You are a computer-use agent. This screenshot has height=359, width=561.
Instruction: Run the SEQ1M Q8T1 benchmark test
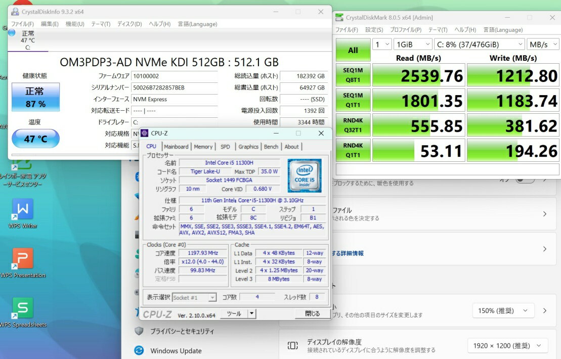coord(353,75)
